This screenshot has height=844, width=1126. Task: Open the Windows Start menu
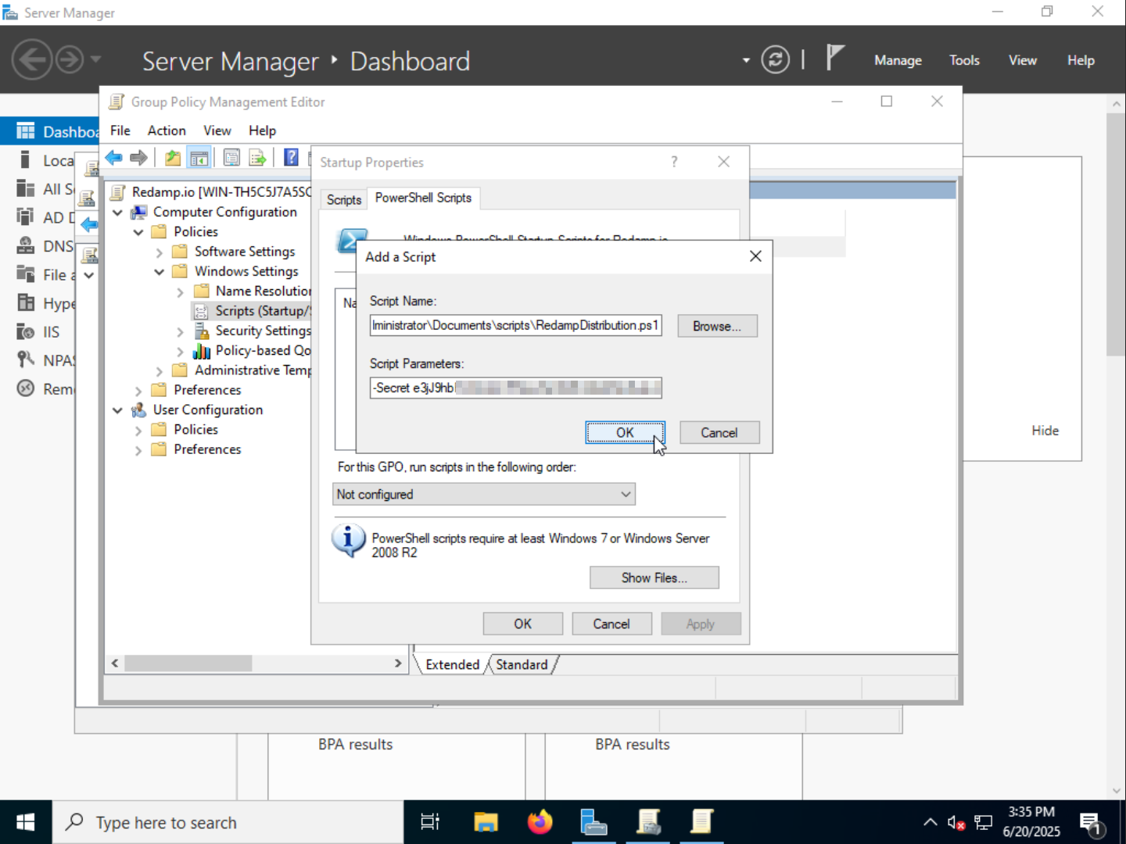coord(26,822)
